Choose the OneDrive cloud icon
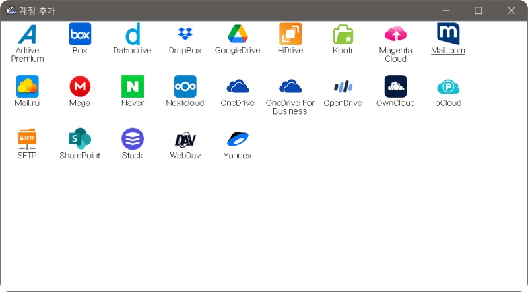Screen dimensions: 528x292 pos(238,86)
